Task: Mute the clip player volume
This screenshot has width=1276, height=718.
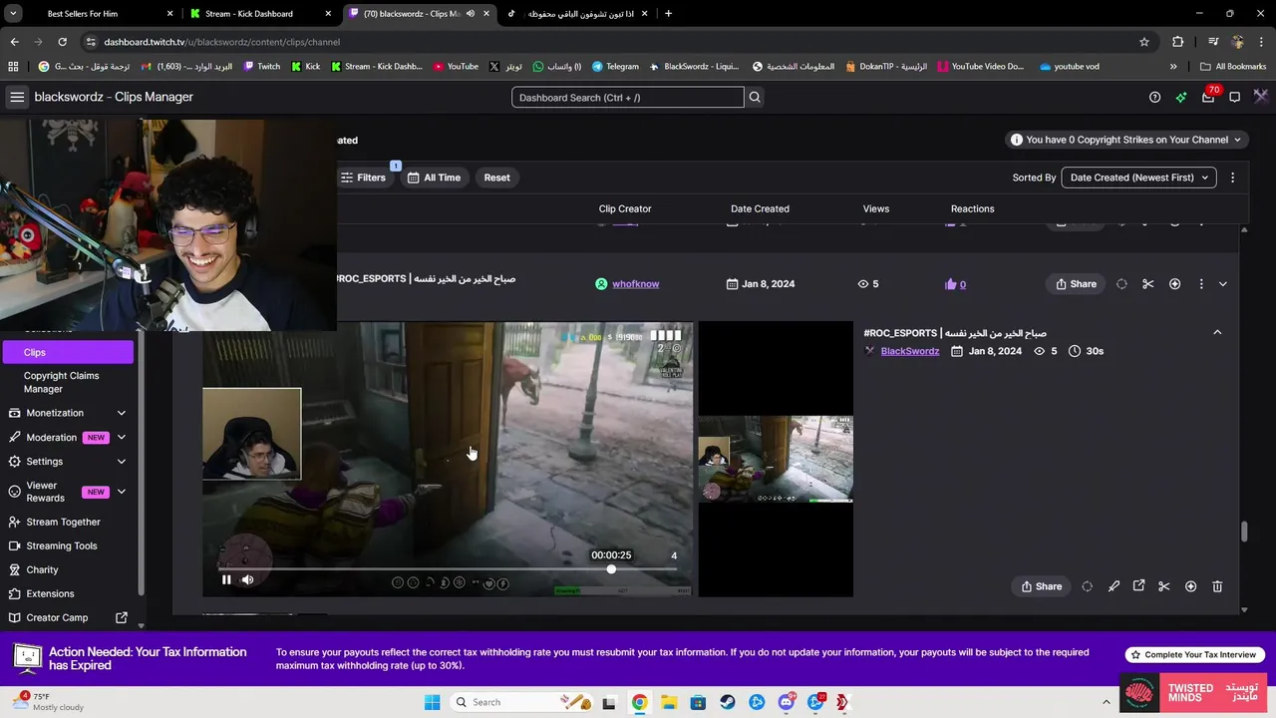Action: pos(247,579)
